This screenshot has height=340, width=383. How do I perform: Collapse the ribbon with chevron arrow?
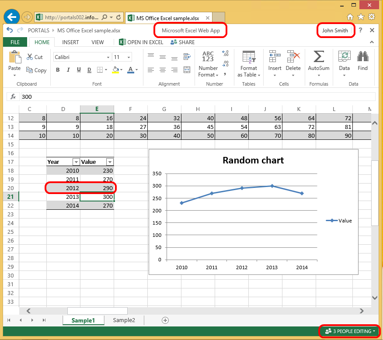[x=372, y=42]
